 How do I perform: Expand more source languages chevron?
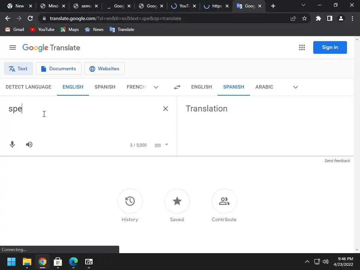(156, 87)
